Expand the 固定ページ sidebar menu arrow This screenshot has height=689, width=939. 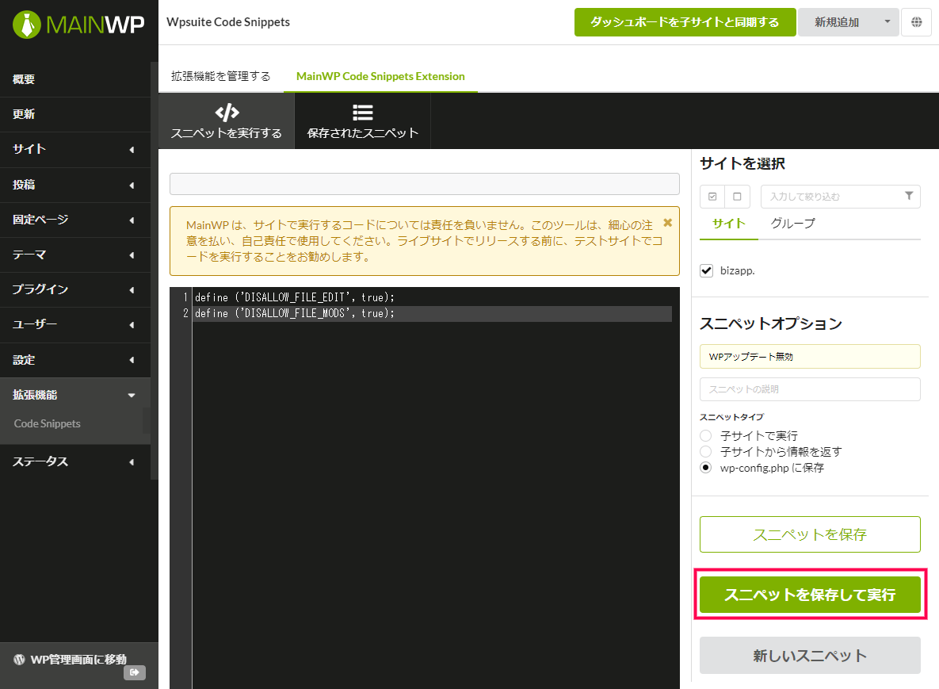(x=132, y=220)
